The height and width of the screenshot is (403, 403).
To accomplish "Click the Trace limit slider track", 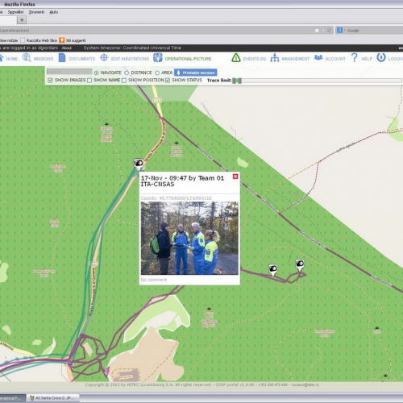I will tap(318, 81).
